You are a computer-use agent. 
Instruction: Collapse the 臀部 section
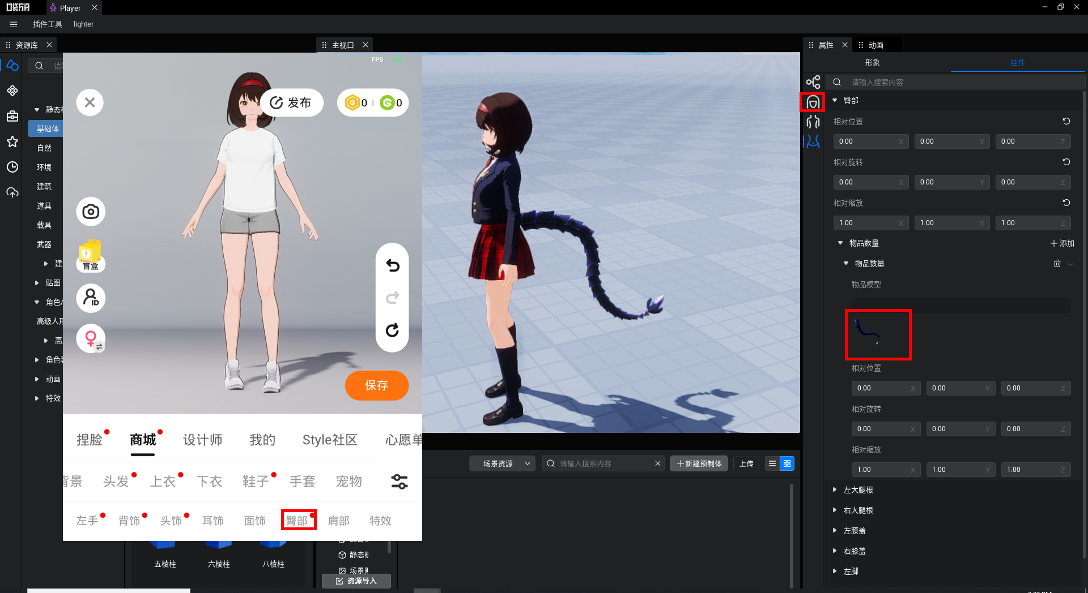835,100
